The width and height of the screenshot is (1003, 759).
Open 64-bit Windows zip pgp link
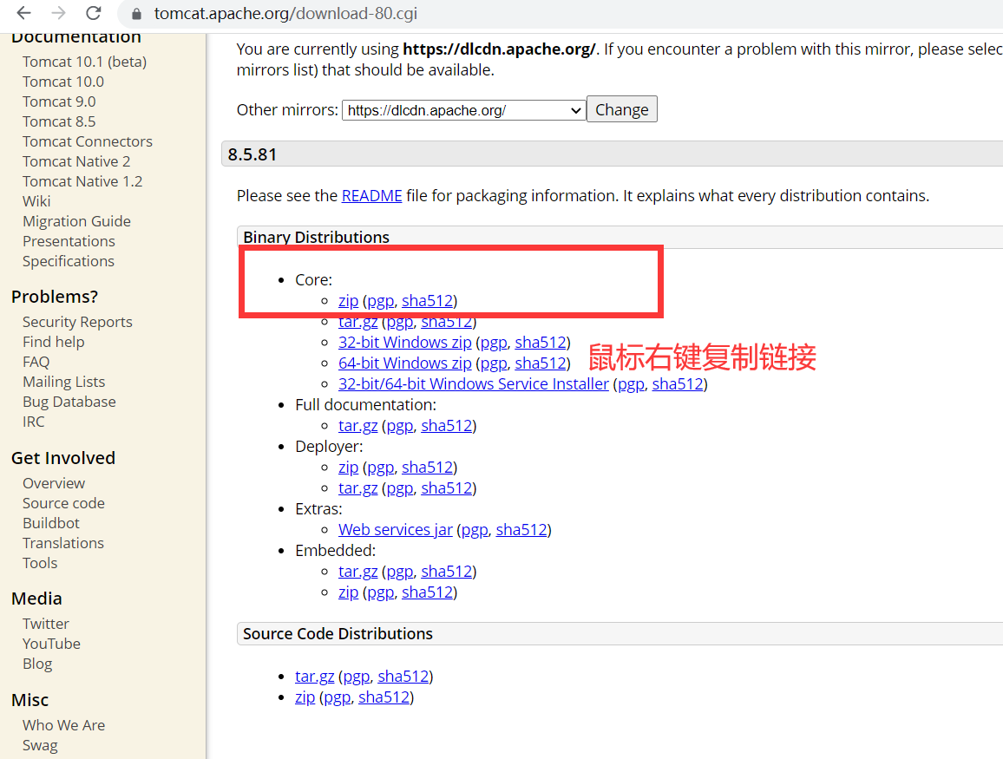click(x=494, y=363)
